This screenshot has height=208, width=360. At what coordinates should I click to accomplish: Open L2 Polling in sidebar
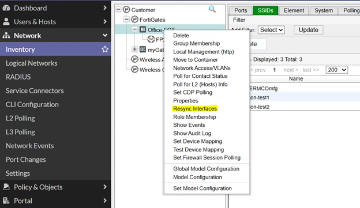point(20,118)
